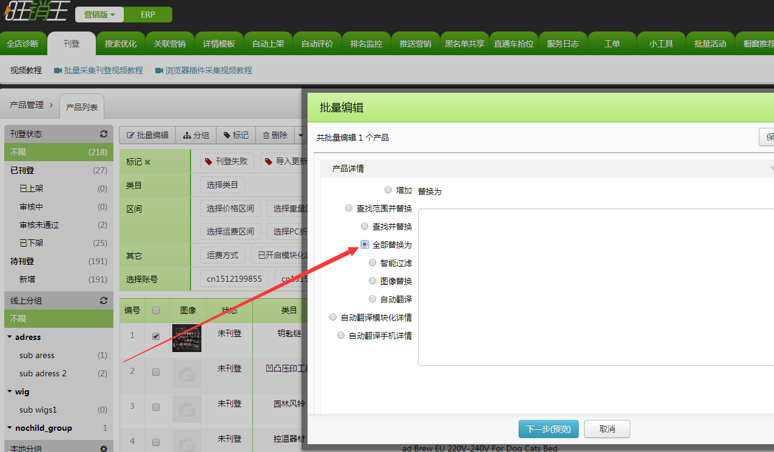Click the 批量编辑 toolbar button

pos(147,135)
